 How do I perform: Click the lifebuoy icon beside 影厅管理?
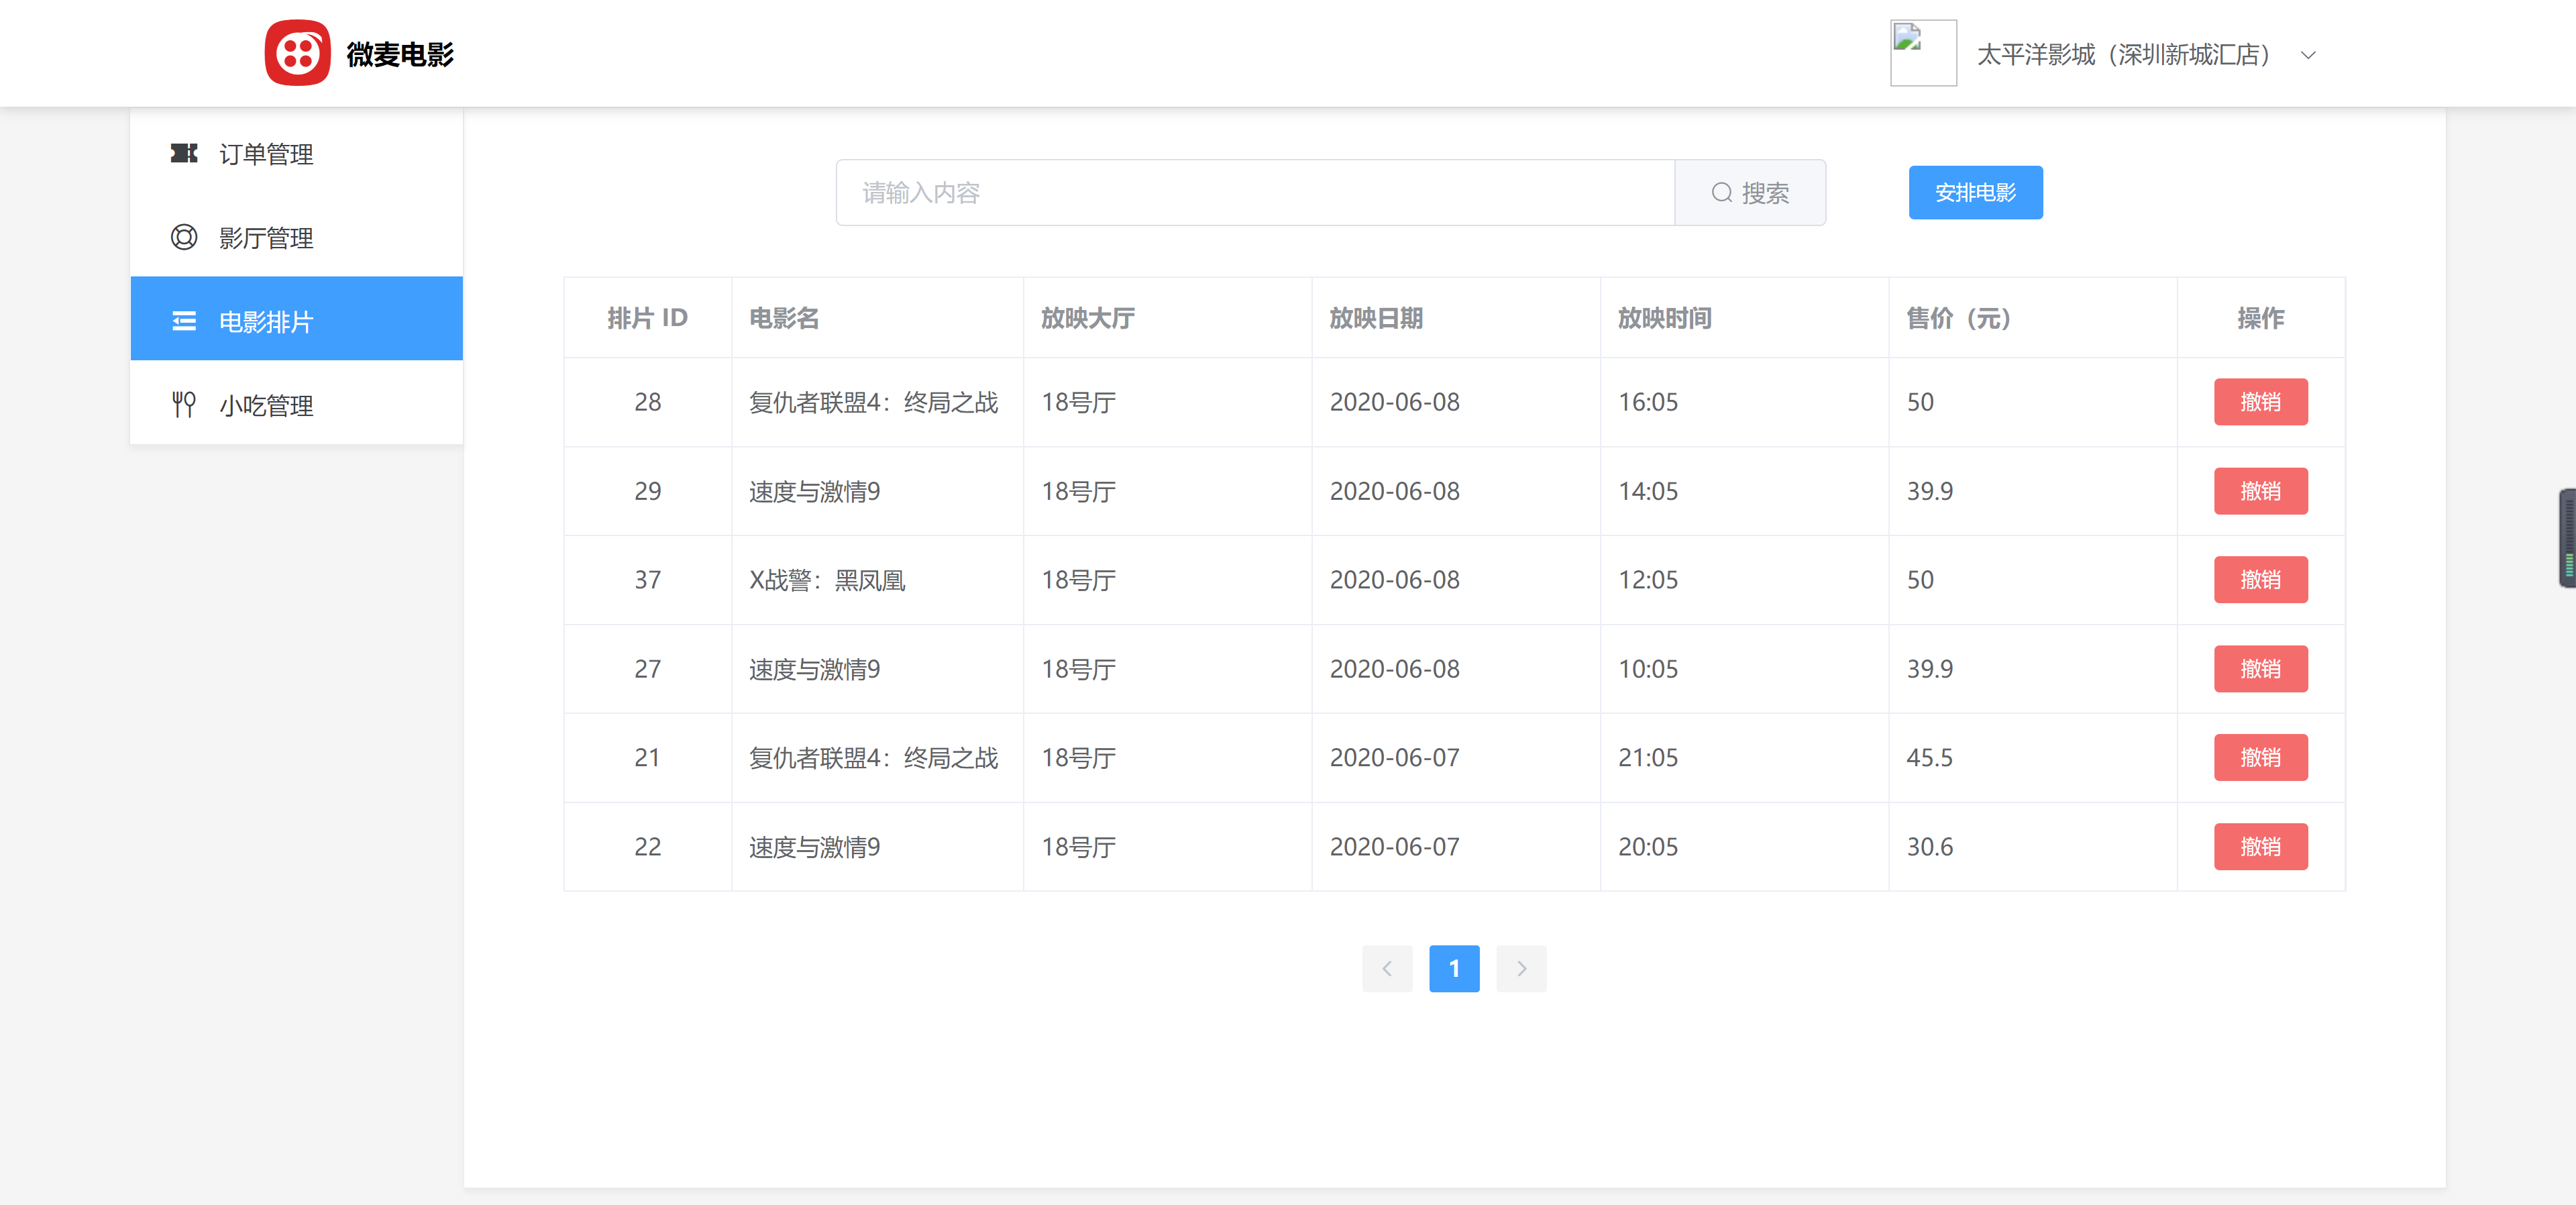[184, 237]
